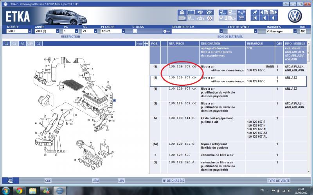Image resolution: width=313 pixels, height=195 pixels.
Task: Click the arrow expand-panel icon beside POS. header
Action: click(146, 44)
